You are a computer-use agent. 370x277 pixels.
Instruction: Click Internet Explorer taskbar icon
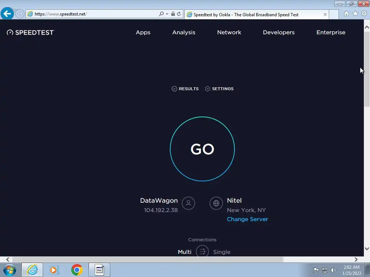click(32, 270)
